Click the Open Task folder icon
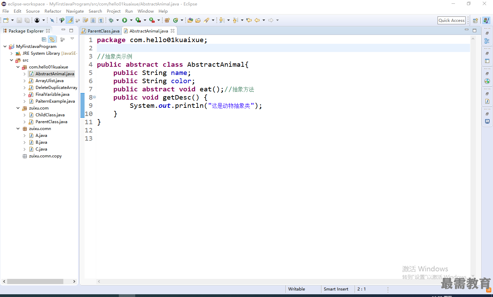This screenshot has height=297, width=493. 198,20
